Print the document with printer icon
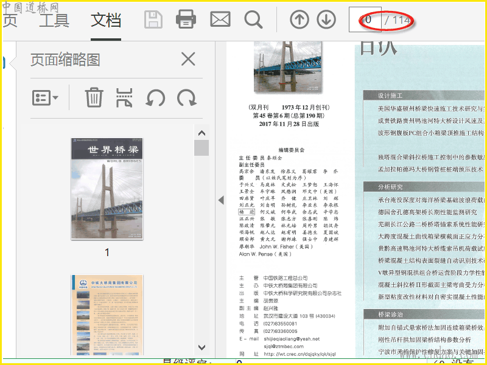Viewport: 487px width, 365px height. click(186, 19)
